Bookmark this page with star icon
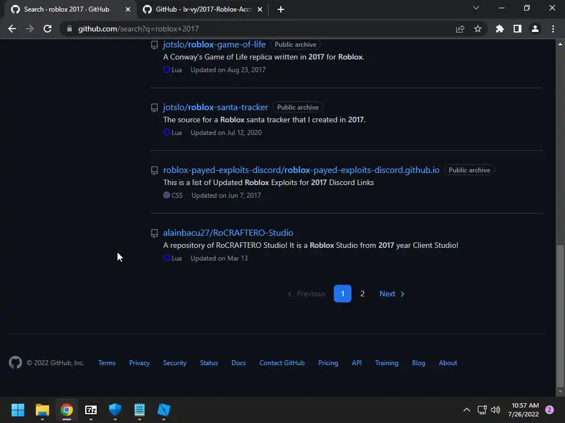Viewport: 565px width, 423px height. coord(478,29)
